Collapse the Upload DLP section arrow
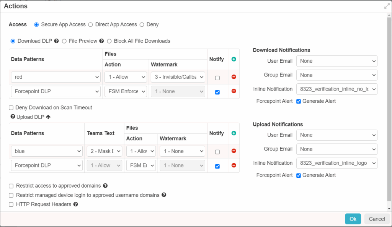392x227 pixels. [x=48, y=117]
